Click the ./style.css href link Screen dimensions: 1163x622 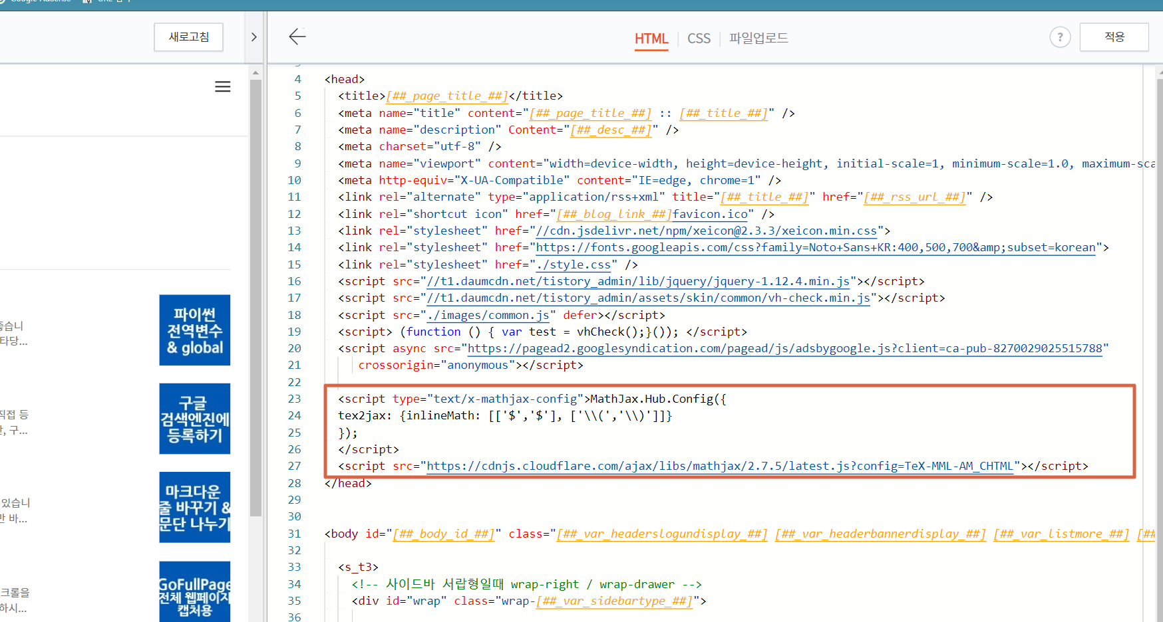pos(574,264)
